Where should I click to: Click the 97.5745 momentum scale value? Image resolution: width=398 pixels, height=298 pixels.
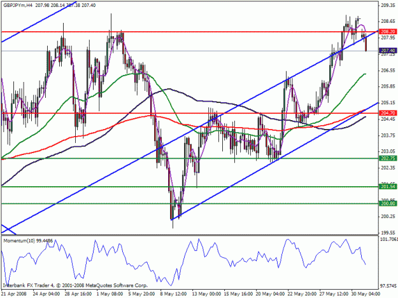tap(388, 287)
